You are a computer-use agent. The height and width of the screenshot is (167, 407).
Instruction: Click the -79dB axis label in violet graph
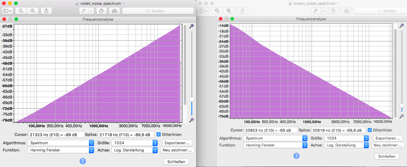(7, 120)
